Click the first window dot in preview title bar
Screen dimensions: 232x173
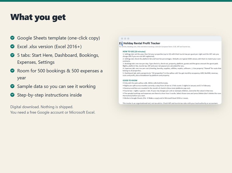click(122, 39)
